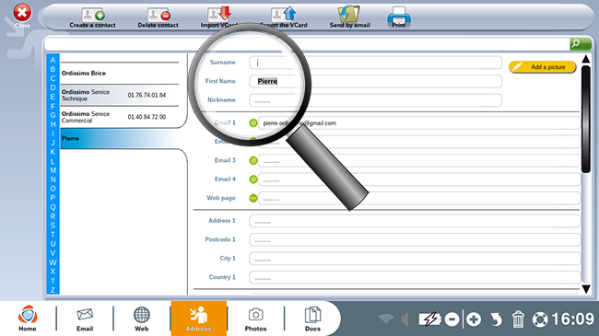Image resolution: width=599 pixels, height=336 pixels.
Task: Jump to letter P in the index
Action: [53, 198]
